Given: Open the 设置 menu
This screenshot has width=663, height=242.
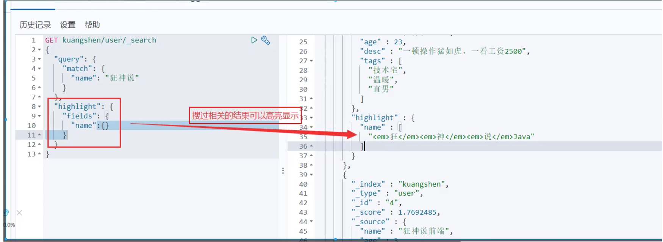Looking at the screenshot, I should (68, 25).
